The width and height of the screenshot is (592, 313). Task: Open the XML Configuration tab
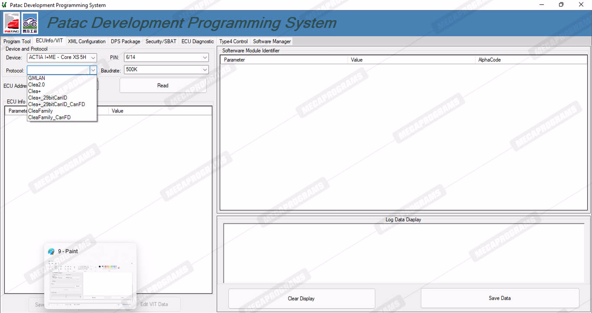[87, 42]
